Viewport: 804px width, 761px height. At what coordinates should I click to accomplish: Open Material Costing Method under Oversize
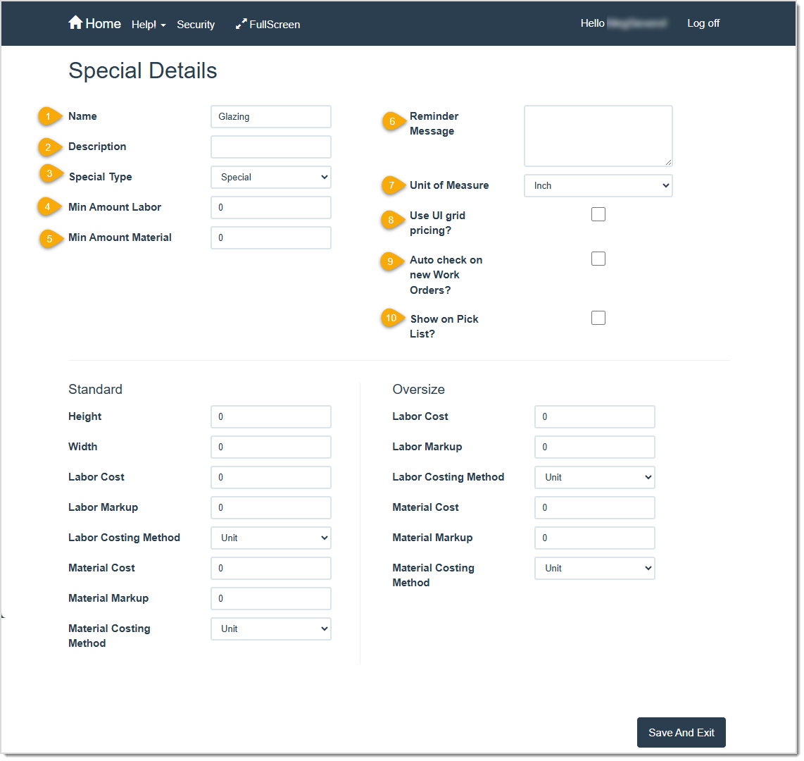(594, 568)
